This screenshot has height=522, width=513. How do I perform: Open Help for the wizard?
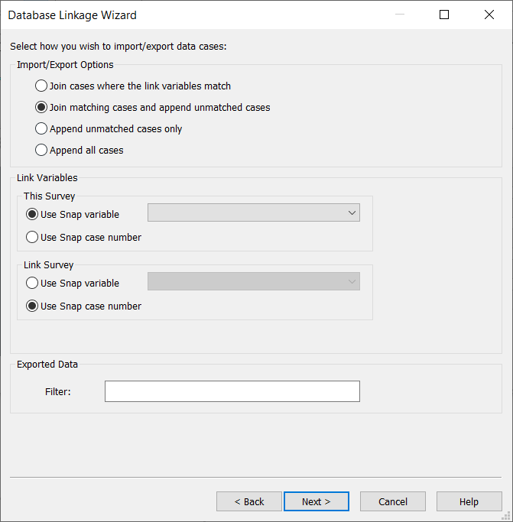[x=469, y=501]
